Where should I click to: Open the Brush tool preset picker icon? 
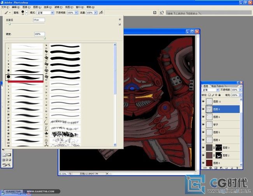(x=7, y=12)
